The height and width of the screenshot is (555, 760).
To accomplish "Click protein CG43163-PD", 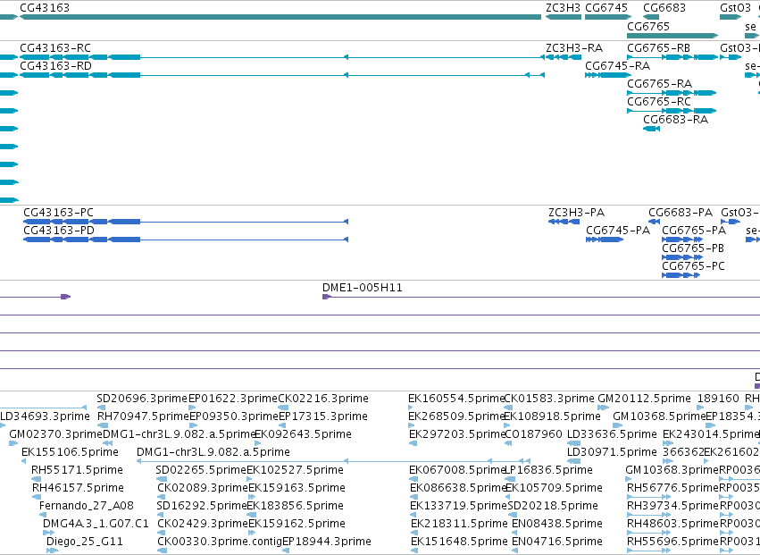I will click(59, 231).
